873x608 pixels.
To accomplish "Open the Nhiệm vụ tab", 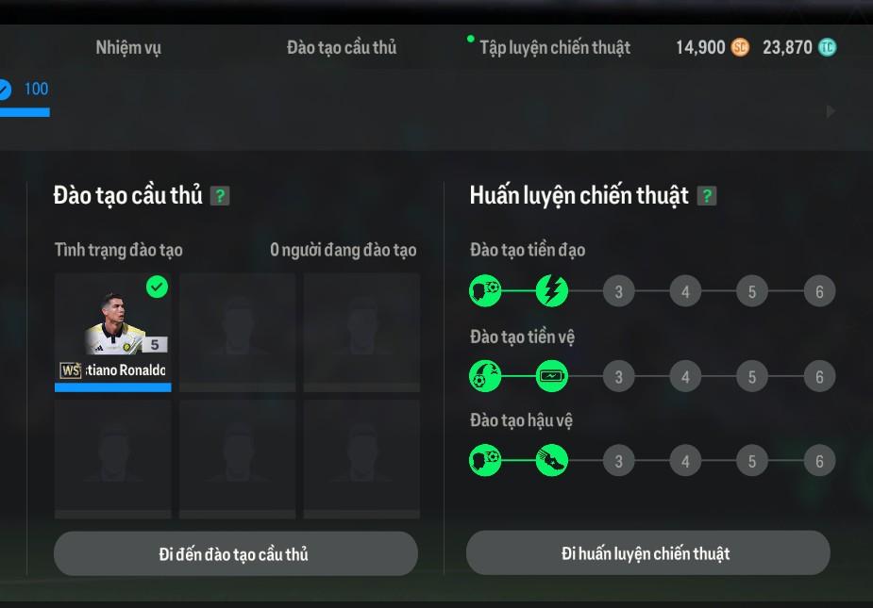I will coord(128,47).
